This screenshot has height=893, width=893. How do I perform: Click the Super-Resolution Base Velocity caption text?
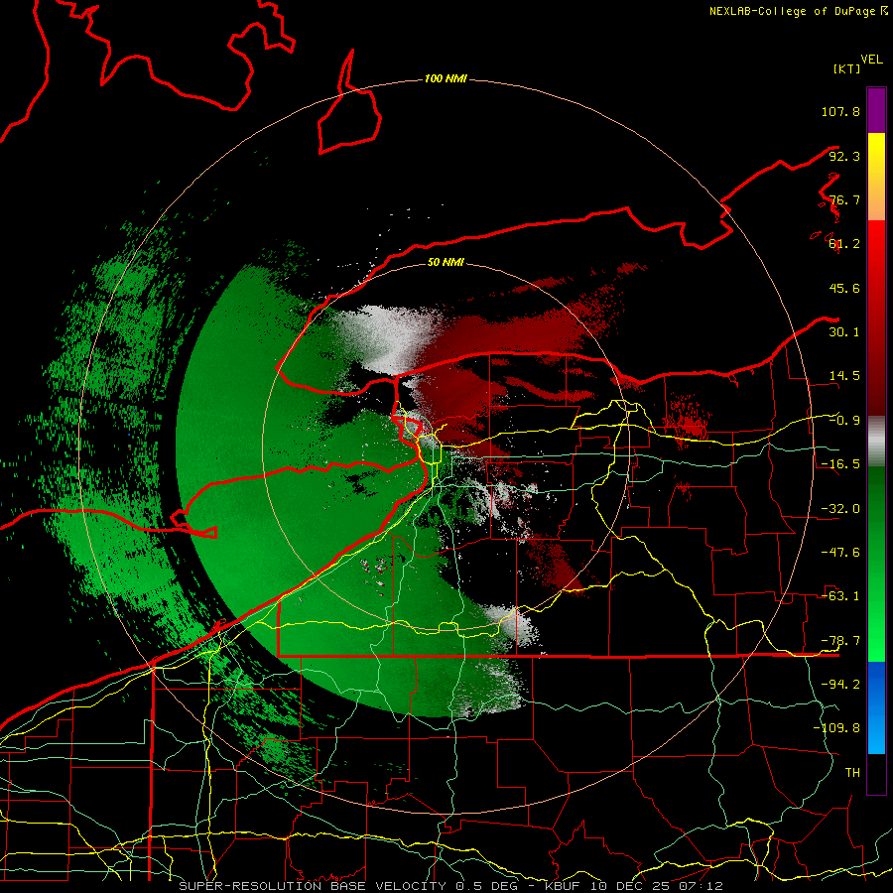coord(450,886)
